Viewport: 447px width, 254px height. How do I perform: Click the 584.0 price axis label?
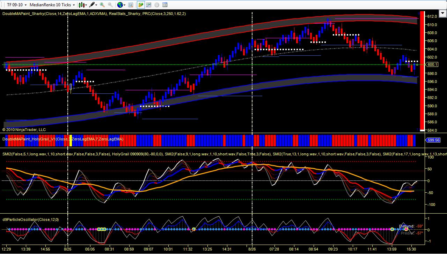(432, 130)
